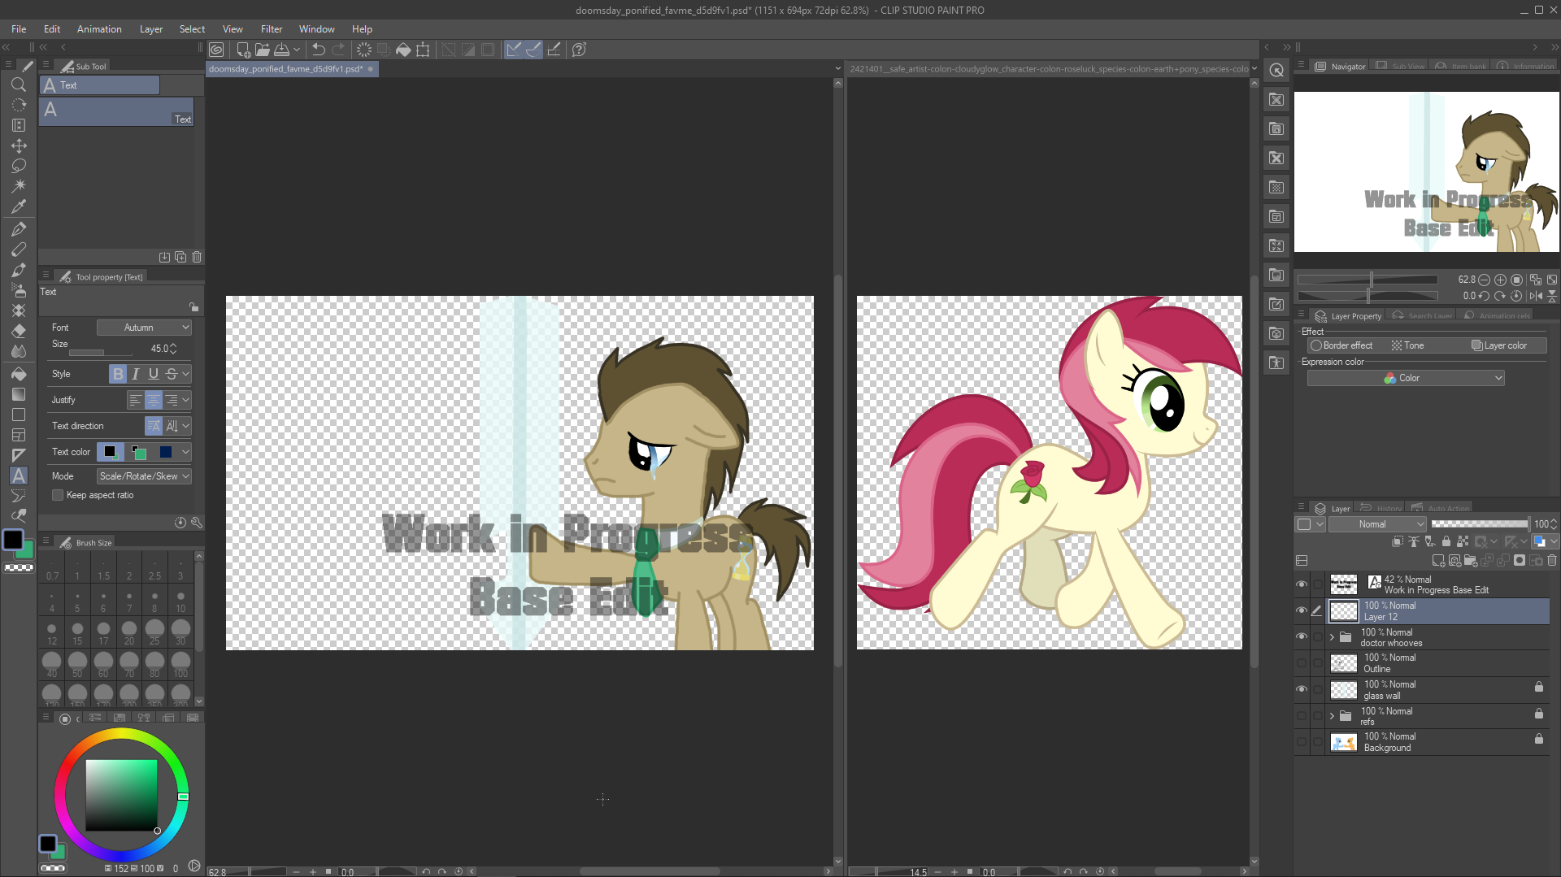The height and width of the screenshot is (877, 1561).
Task: Click the Border effect button
Action: [1341, 345]
